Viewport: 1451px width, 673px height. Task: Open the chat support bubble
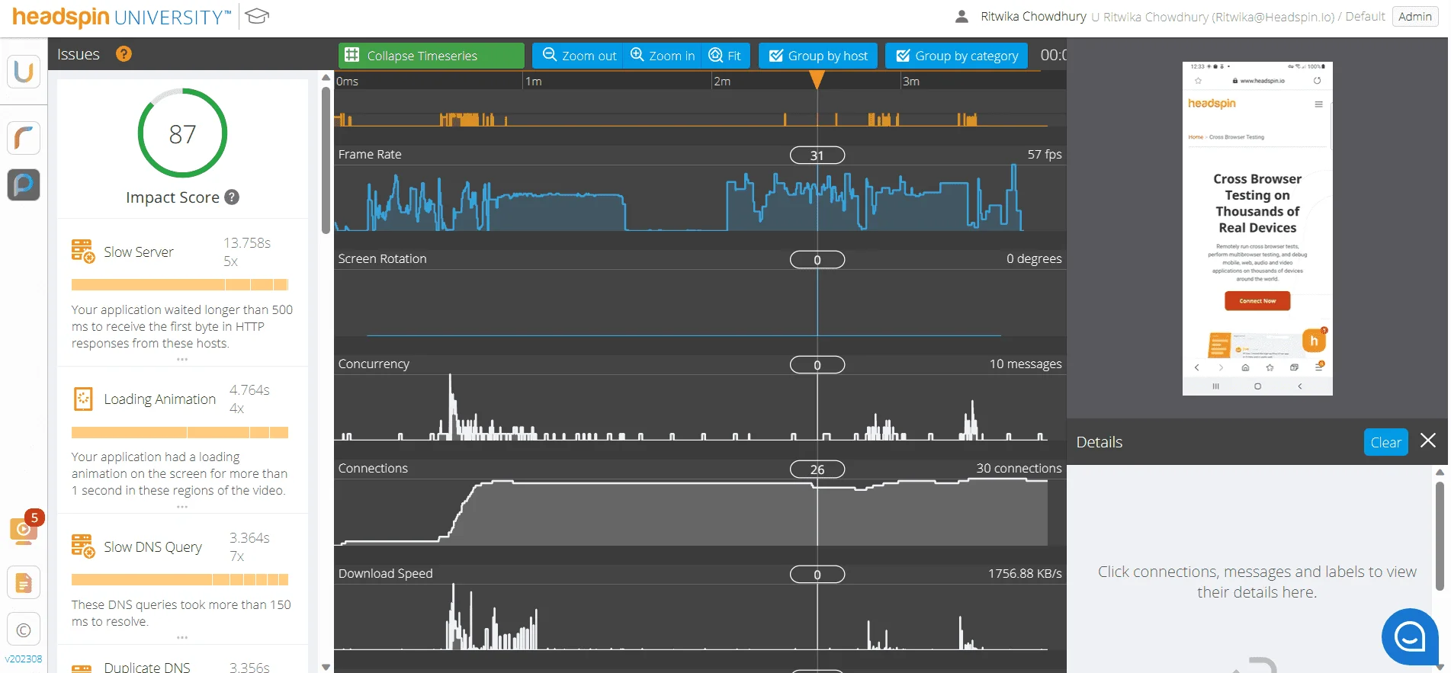(x=1410, y=636)
